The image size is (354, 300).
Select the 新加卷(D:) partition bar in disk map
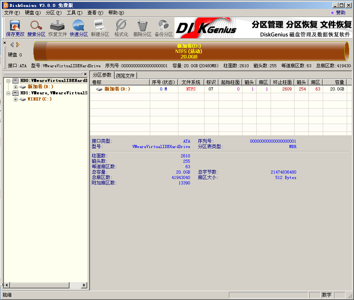(x=191, y=51)
